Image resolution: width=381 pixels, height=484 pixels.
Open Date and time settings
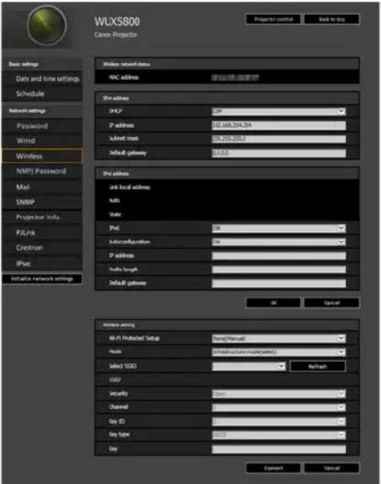tap(42, 79)
